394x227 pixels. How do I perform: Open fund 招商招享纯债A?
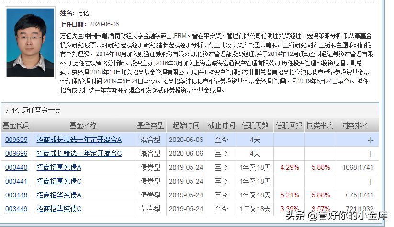59,167
